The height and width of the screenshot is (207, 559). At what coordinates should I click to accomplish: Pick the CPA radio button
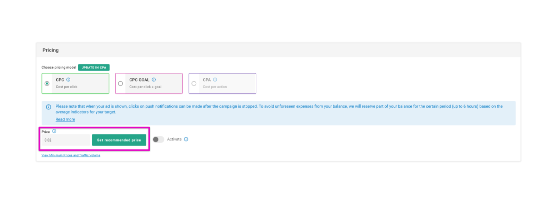pos(194,84)
